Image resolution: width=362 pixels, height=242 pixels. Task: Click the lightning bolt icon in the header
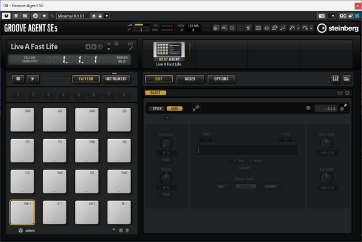click(248, 28)
